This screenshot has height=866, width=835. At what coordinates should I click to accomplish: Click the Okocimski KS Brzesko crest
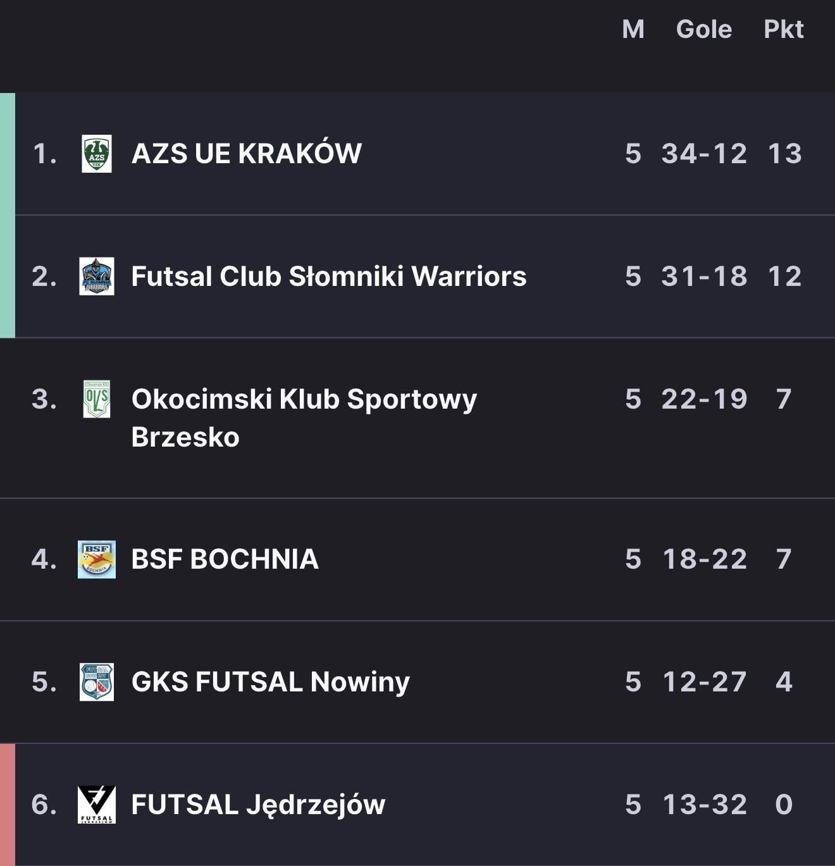(x=97, y=399)
